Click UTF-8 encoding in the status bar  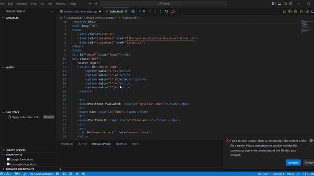coord(290,174)
